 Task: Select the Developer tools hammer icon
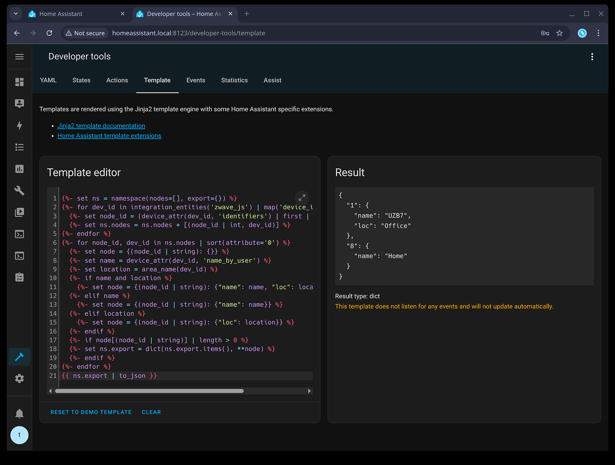(x=19, y=357)
